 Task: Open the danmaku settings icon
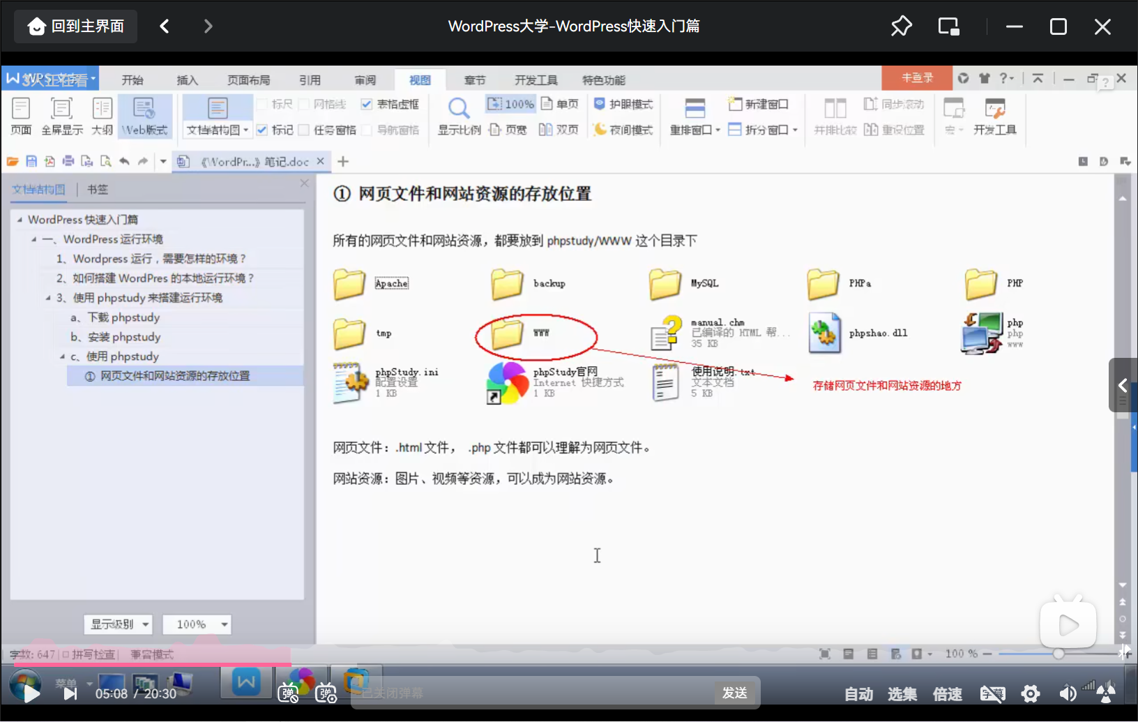click(x=326, y=693)
